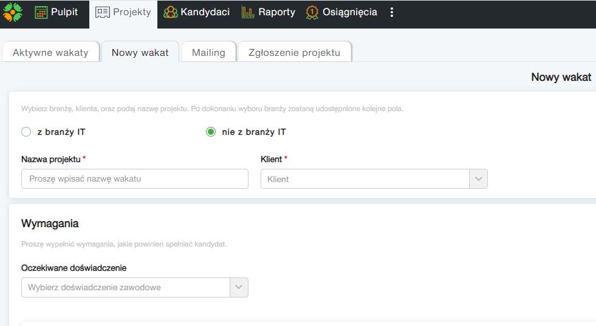Open the 'Wybierz doświadczenie zawodowe' select box
The width and height of the screenshot is (596, 326).
click(125, 287)
